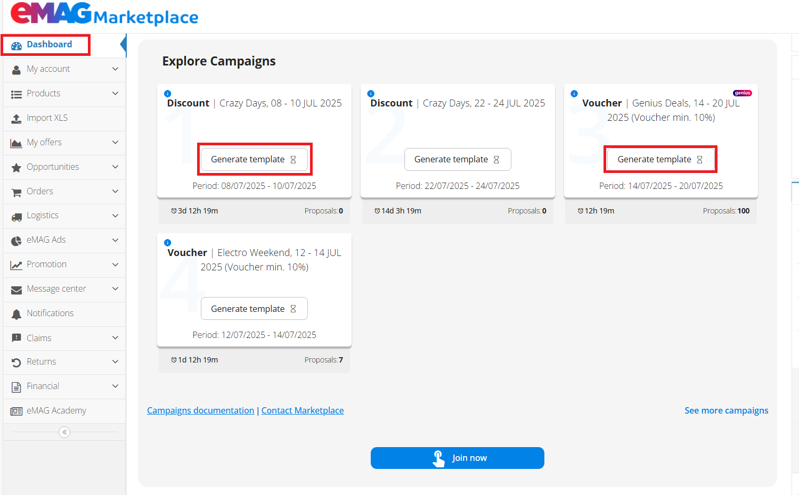Click the Opportunities star icon

tap(17, 168)
